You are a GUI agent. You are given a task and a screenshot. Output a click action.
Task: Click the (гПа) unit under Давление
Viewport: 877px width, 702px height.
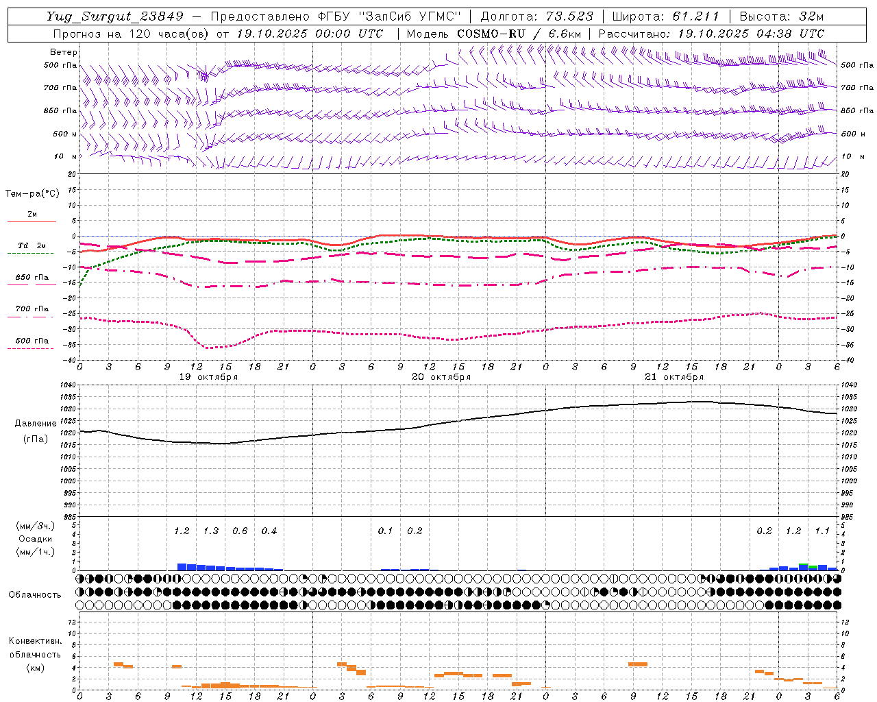pyautogui.click(x=36, y=439)
